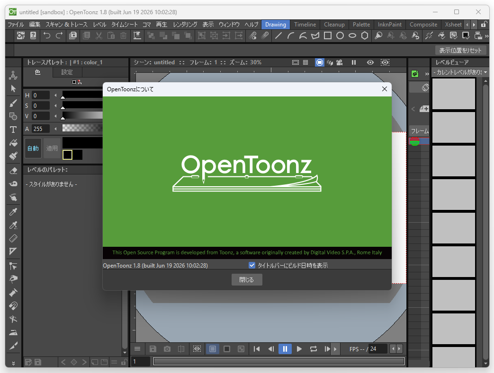Image resolution: width=494 pixels, height=373 pixels.
Task: Toggle the 3D View icon
Action: point(330,62)
